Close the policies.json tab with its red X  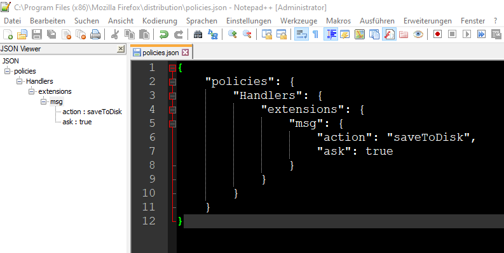tap(186, 52)
